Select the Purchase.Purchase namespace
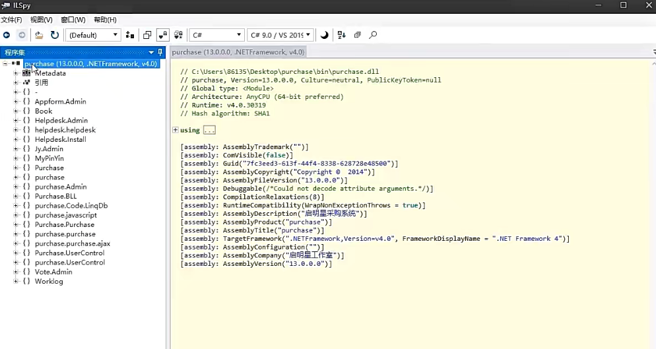Viewport: 656px width, 349px height. point(65,224)
